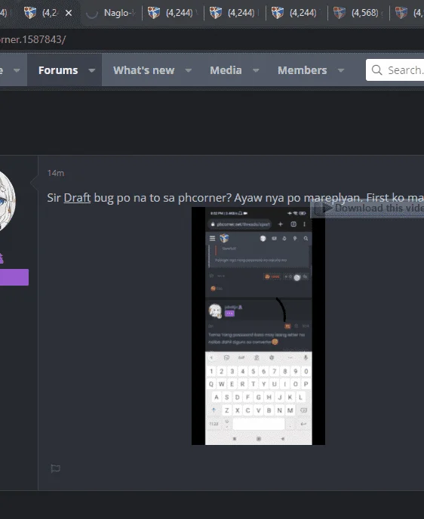Click the Download this video overlay button
The width and height of the screenshot is (424, 519).
[x=368, y=209]
